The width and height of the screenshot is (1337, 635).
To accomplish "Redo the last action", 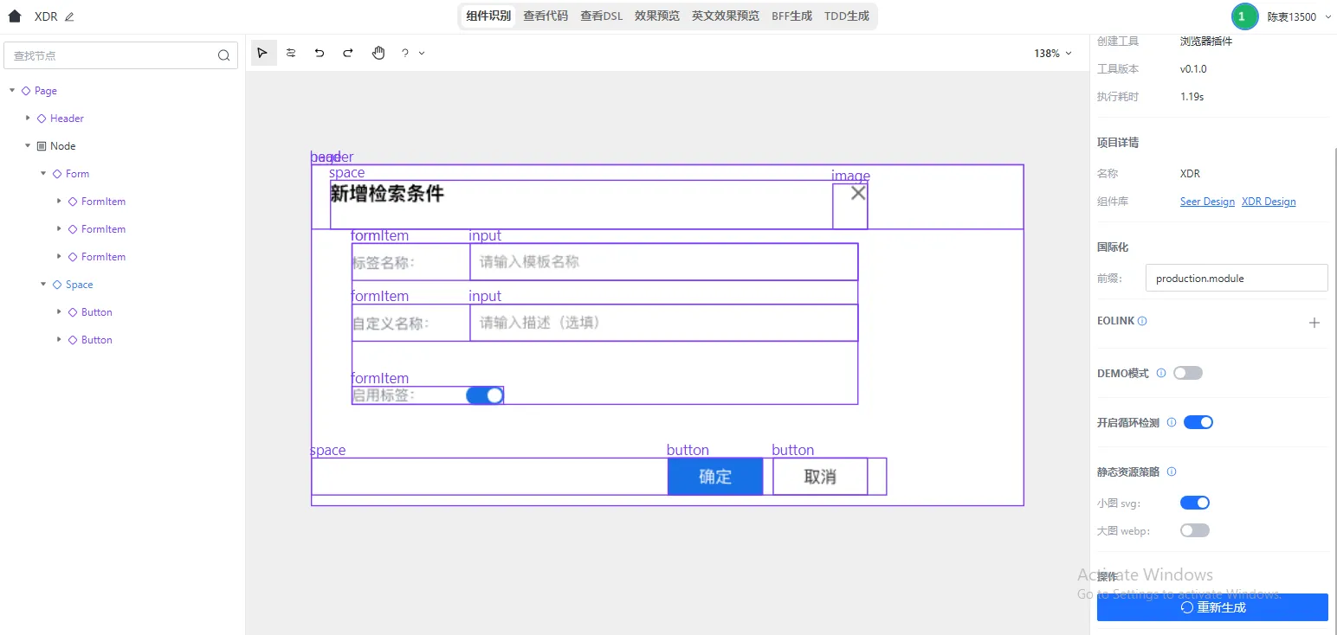I will point(348,53).
